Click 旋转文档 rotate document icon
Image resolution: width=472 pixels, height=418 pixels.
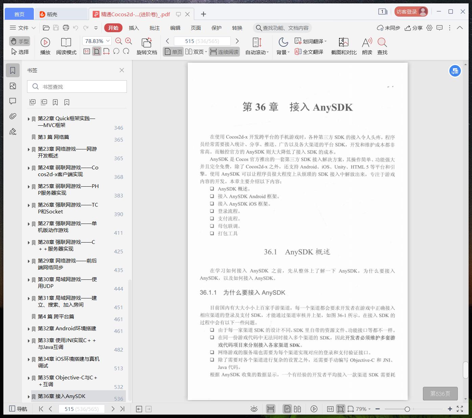(147, 46)
